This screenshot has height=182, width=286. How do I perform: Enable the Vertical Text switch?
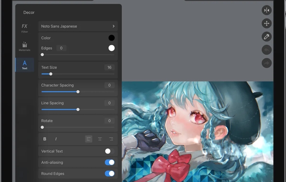pos(109,151)
